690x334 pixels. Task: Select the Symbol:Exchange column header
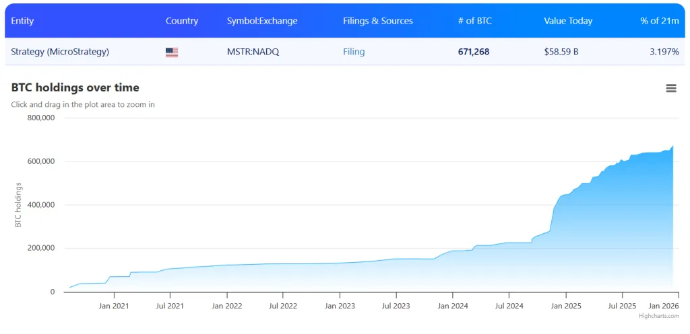pos(262,21)
